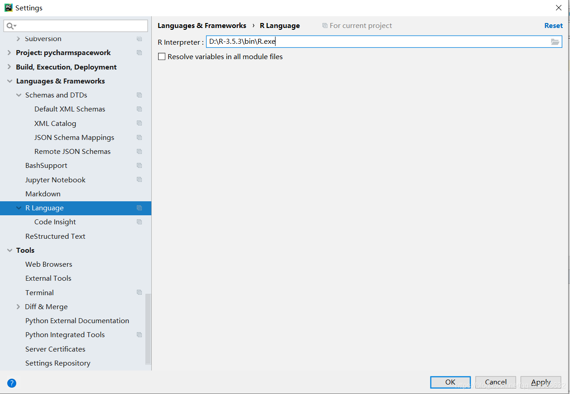Click project-level icon next to R Language
Screen dimensions: 570x394
point(140,208)
